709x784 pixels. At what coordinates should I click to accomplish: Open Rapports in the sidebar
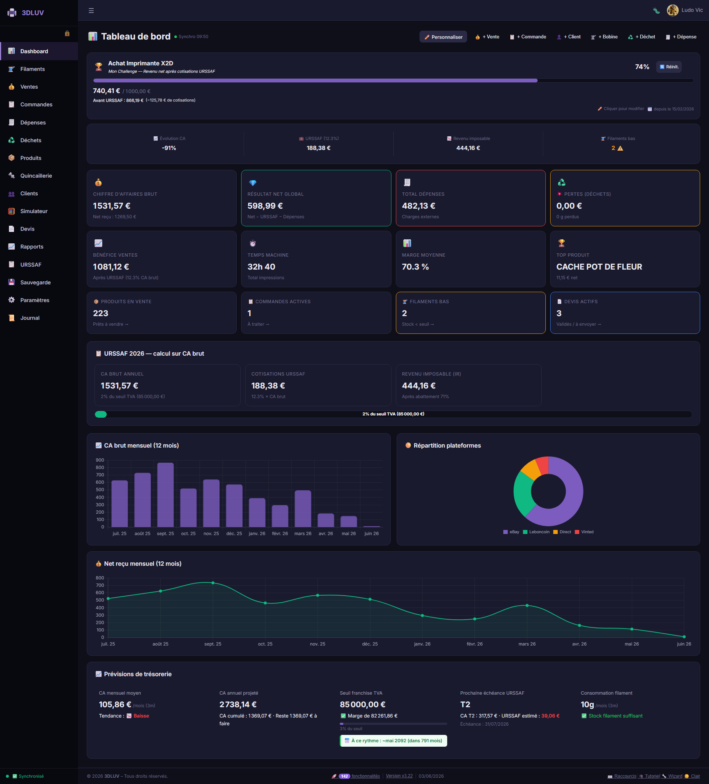point(39,247)
